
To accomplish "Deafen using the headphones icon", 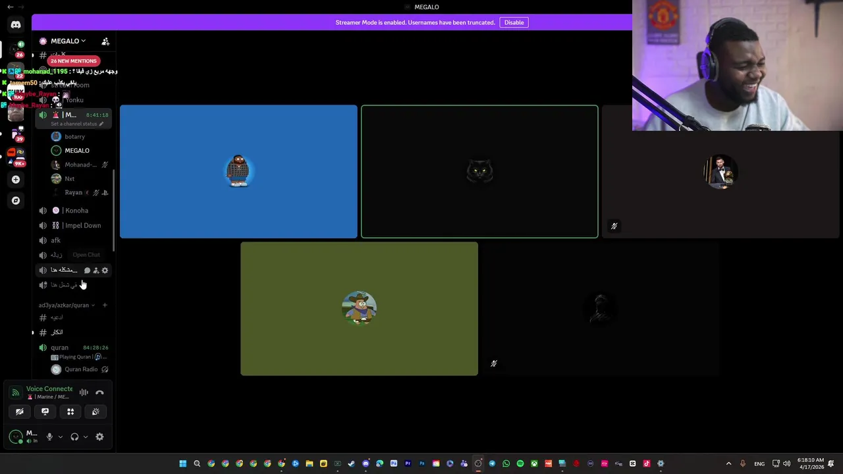I will [x=74, y=437].
